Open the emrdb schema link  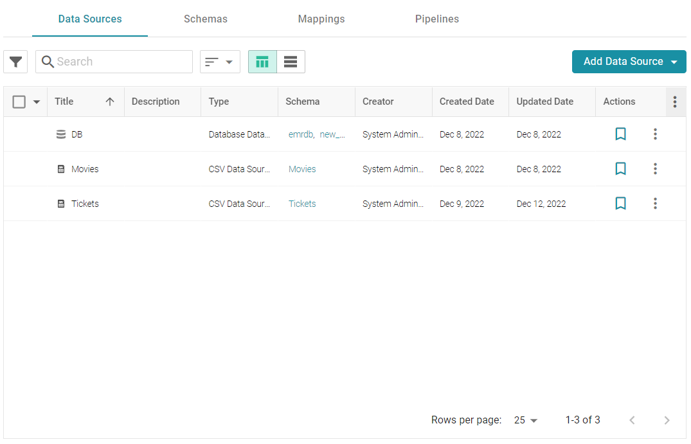[x=300, y=134]
